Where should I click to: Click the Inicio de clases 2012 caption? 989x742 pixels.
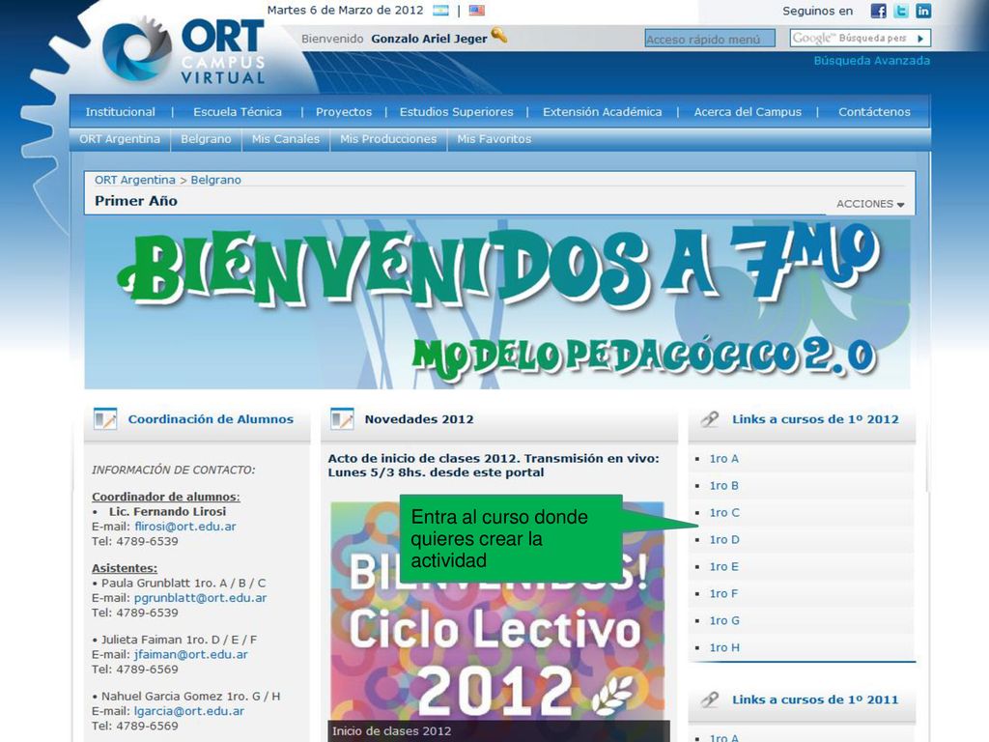[392, 731]
